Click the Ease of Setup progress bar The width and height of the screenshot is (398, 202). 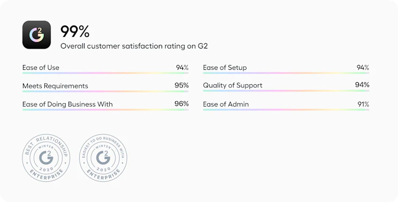[x=286, y=73]
